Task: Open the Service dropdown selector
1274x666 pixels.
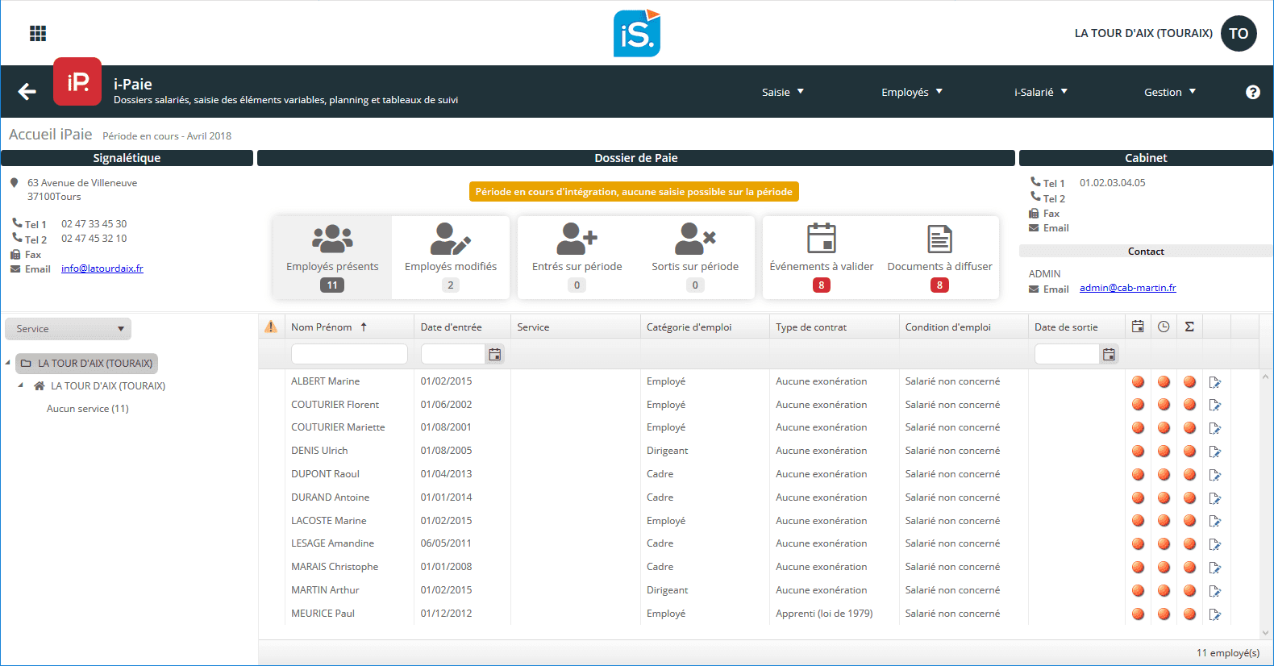Action: coord(68,329)
